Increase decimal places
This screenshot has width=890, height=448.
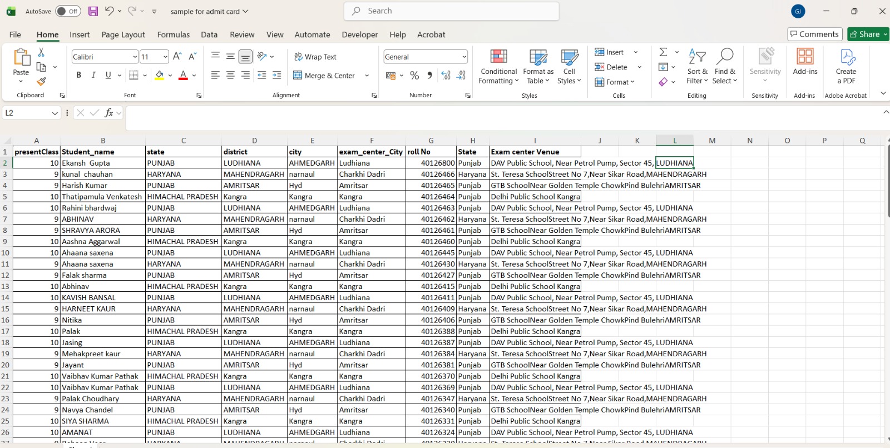(446, 75)
